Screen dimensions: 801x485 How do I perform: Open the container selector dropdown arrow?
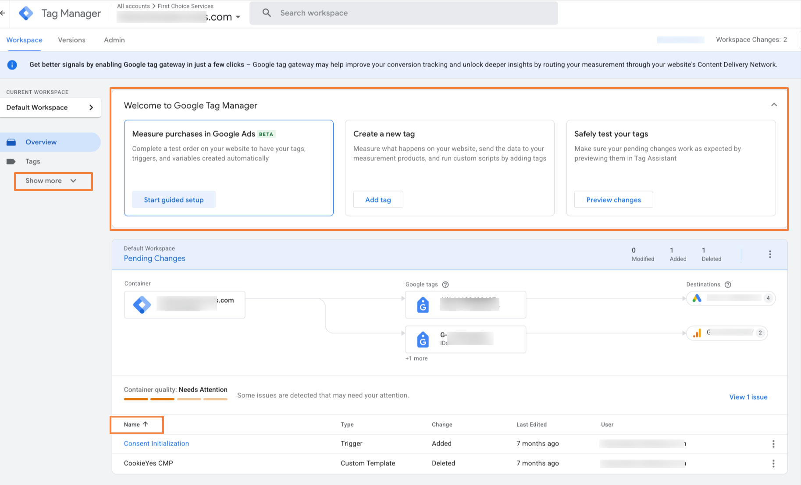point(238,17)
